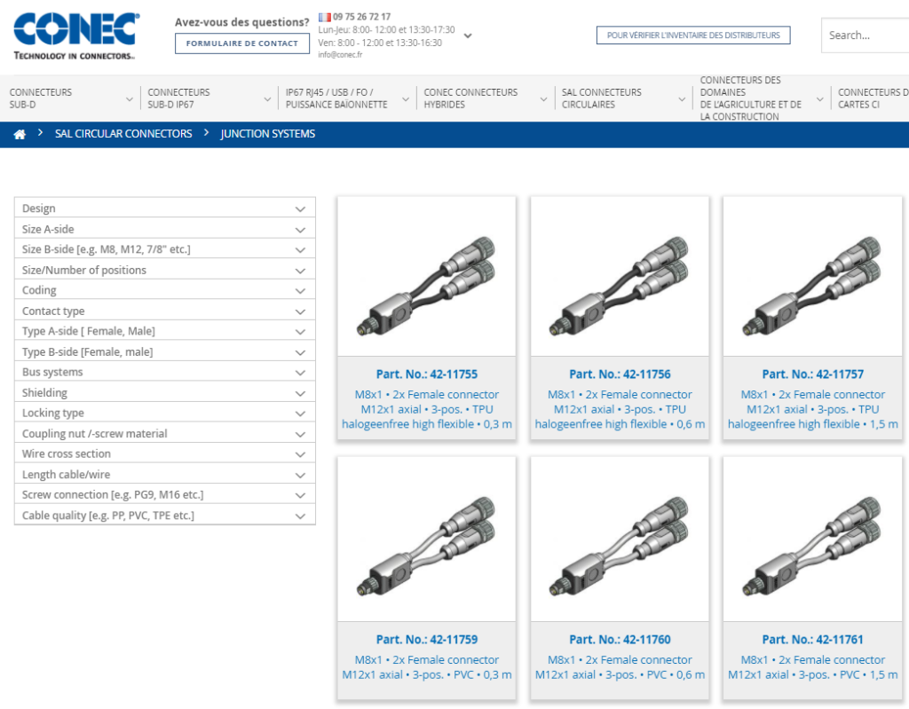The image size is (909, 709).
Task: Expand opening hours chevron beside phone info
Action: (x=468, y=35)
